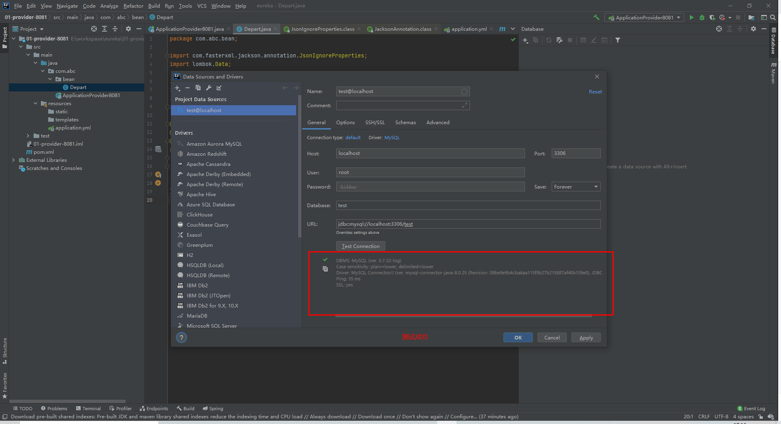
Task: Click New plus icon in Database panel
Action: click(525, 40)
